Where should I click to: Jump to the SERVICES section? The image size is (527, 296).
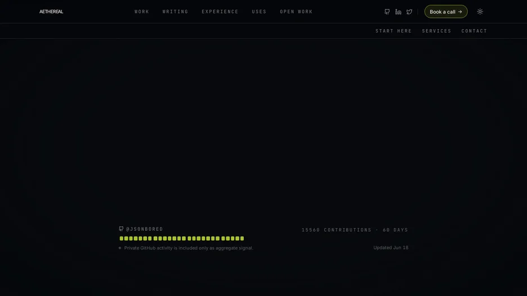pos(436,31)
